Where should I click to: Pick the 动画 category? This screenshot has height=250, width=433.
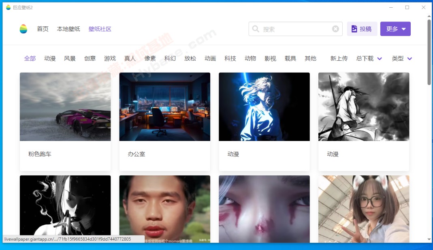click(x=210, y=59)
